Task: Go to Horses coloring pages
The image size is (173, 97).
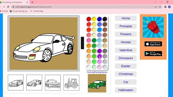Action: click(x=126, y=42)
